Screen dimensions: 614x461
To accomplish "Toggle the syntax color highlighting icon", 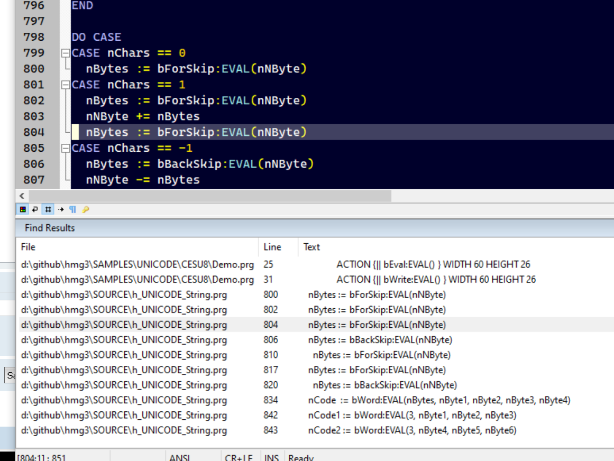I will 23,209.
